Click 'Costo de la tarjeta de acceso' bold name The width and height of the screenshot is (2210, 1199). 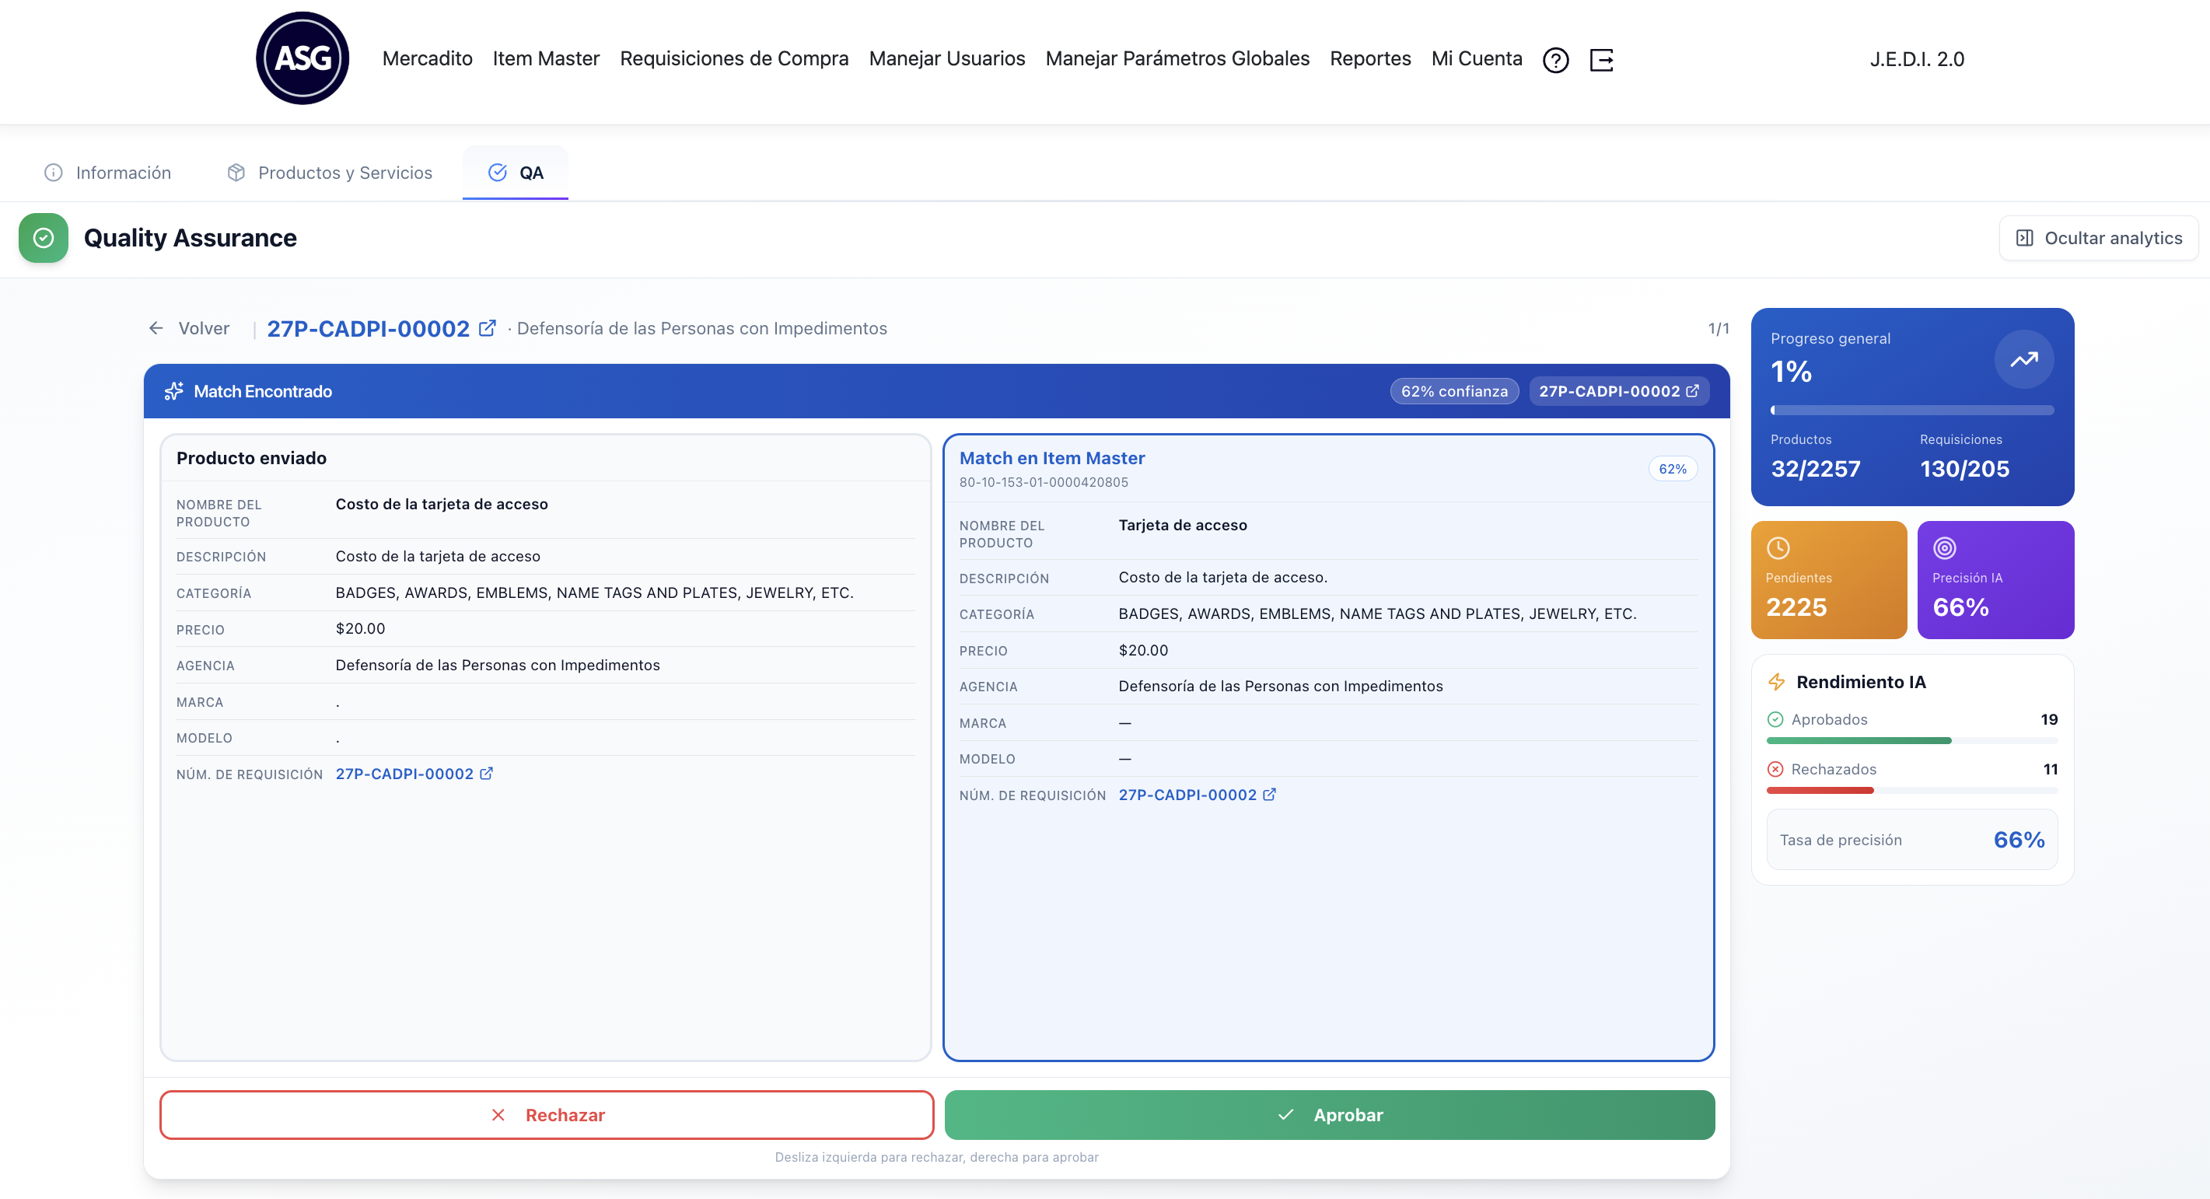point(441,505)
